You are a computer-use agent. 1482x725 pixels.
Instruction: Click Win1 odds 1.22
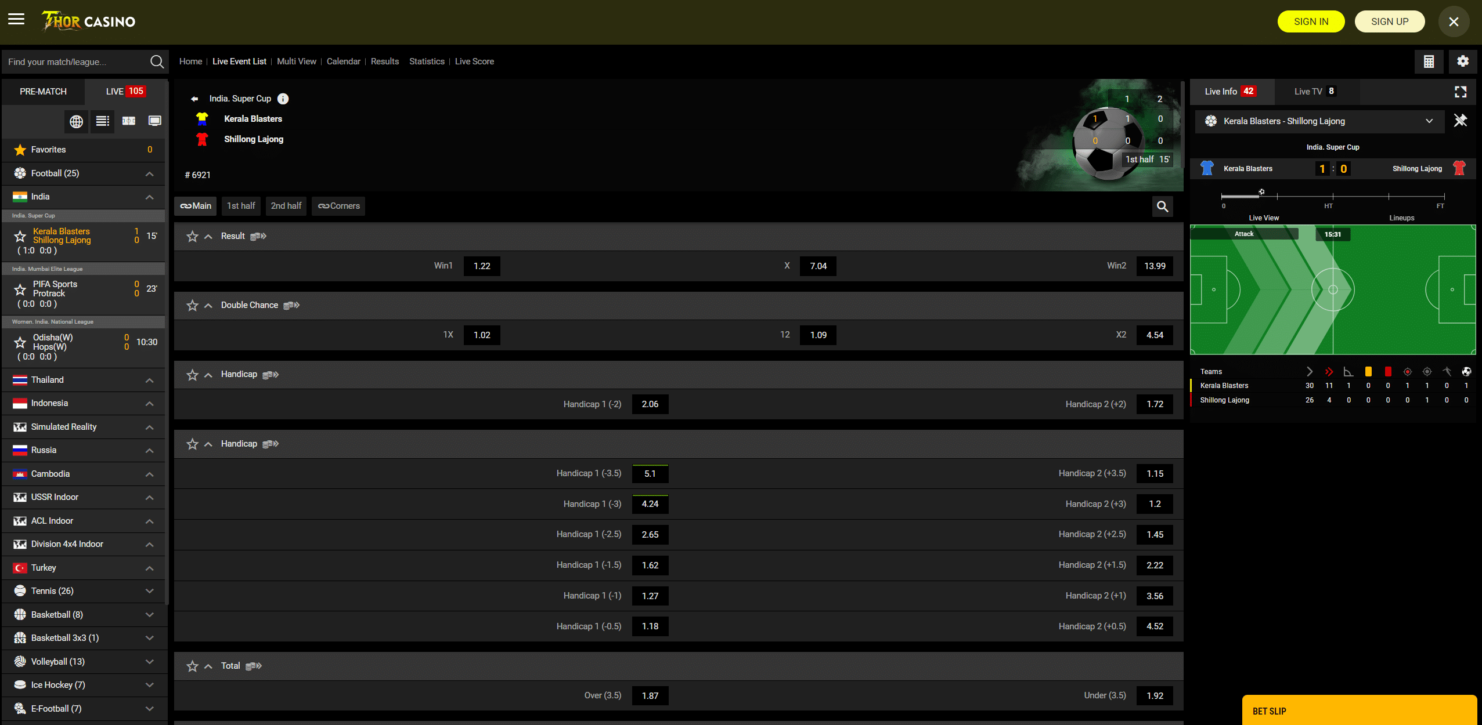click(x=481, y=266)
